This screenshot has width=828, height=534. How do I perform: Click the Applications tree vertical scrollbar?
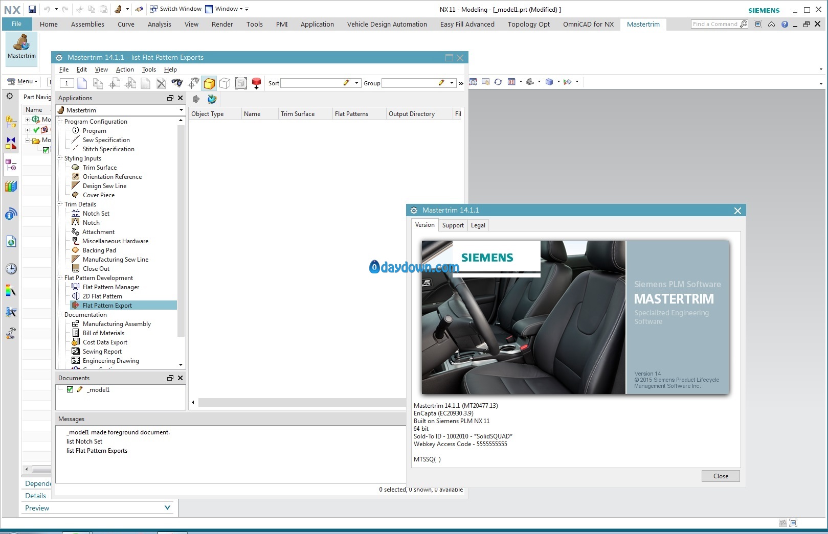pyautogui.click(x=181, y=230)
